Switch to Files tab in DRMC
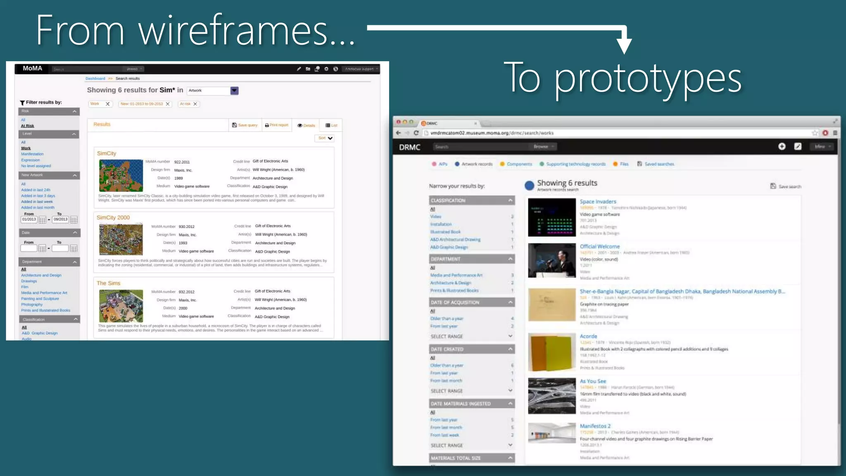Image resolution: width=846 pixels, height=476 pixels. [621, 164]
